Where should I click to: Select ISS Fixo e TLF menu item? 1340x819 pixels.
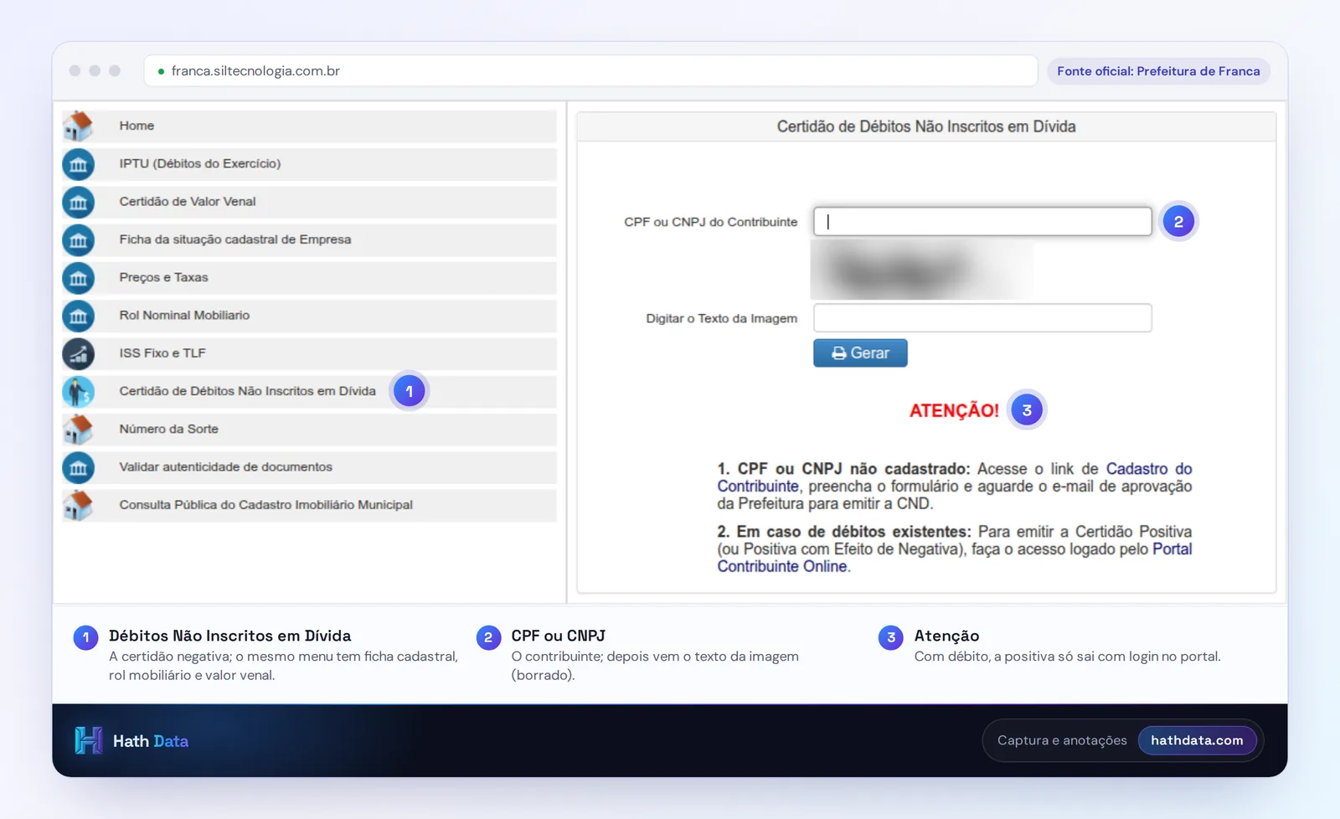[309, 353]
